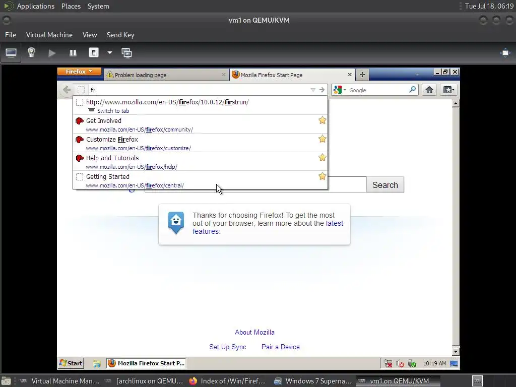The image size is (516, 387).
Task: Open the About Mozilla link
Action: (254, 333)
